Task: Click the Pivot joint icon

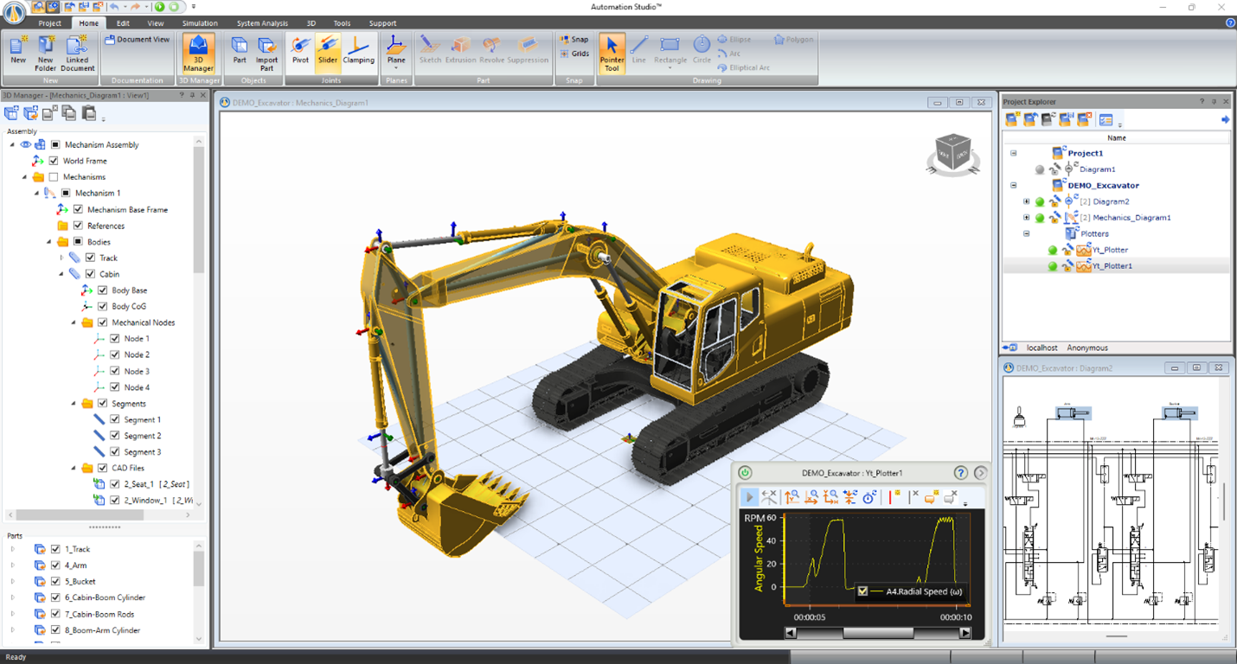Action: coord(300,49)
